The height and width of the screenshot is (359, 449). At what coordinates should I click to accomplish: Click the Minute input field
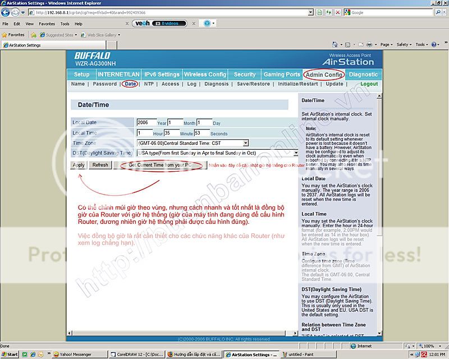click(172, 133)
